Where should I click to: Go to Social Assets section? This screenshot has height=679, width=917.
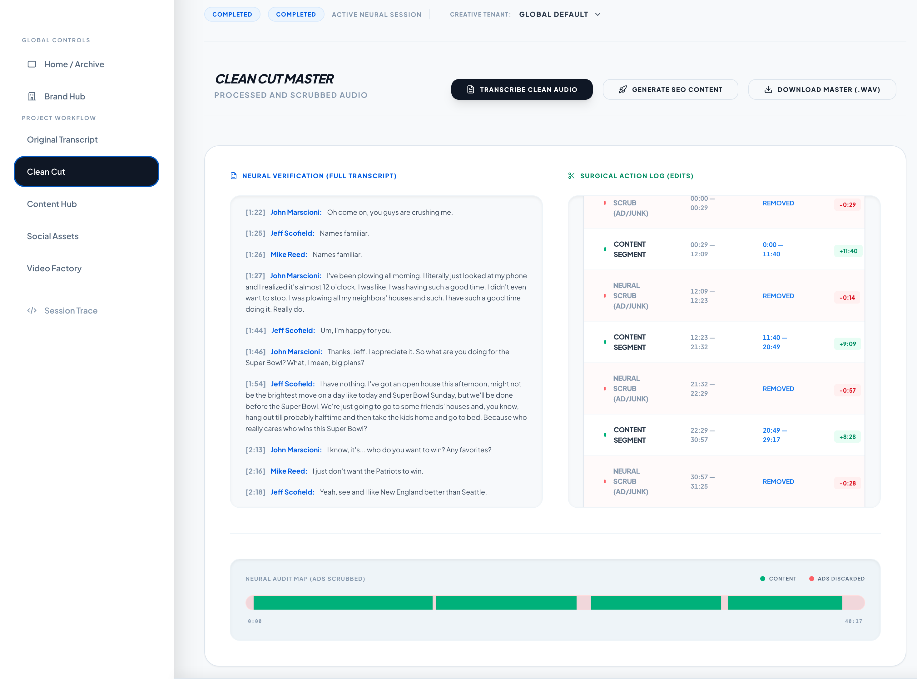coord(52,236)
